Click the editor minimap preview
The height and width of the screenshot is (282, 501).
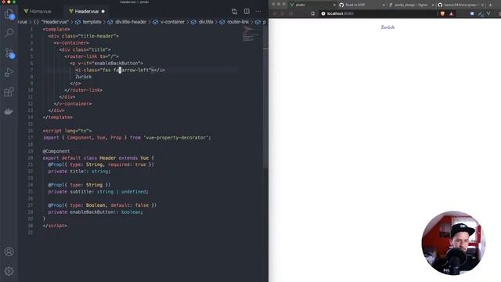click(x=251, y=34)
